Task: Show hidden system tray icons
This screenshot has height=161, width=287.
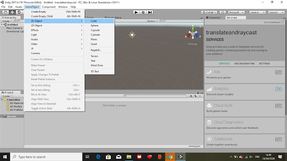Action: click(x=230, y=157)
